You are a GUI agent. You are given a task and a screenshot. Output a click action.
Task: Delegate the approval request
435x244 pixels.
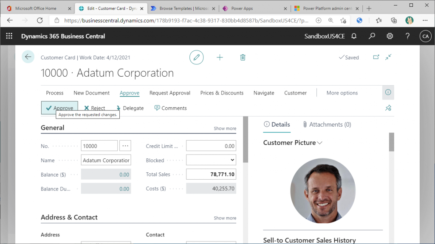coord(130,108)
